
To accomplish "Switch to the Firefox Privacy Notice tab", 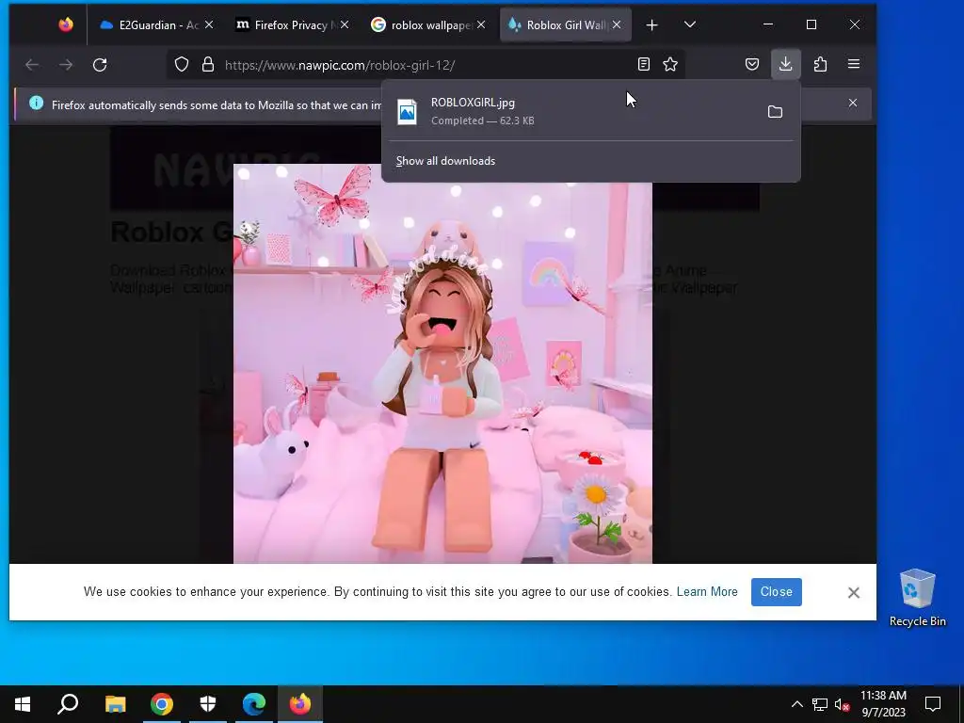I will point(293,24).
